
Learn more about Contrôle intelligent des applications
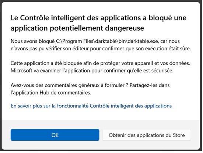pyautogui.click(x=91, y=106)
